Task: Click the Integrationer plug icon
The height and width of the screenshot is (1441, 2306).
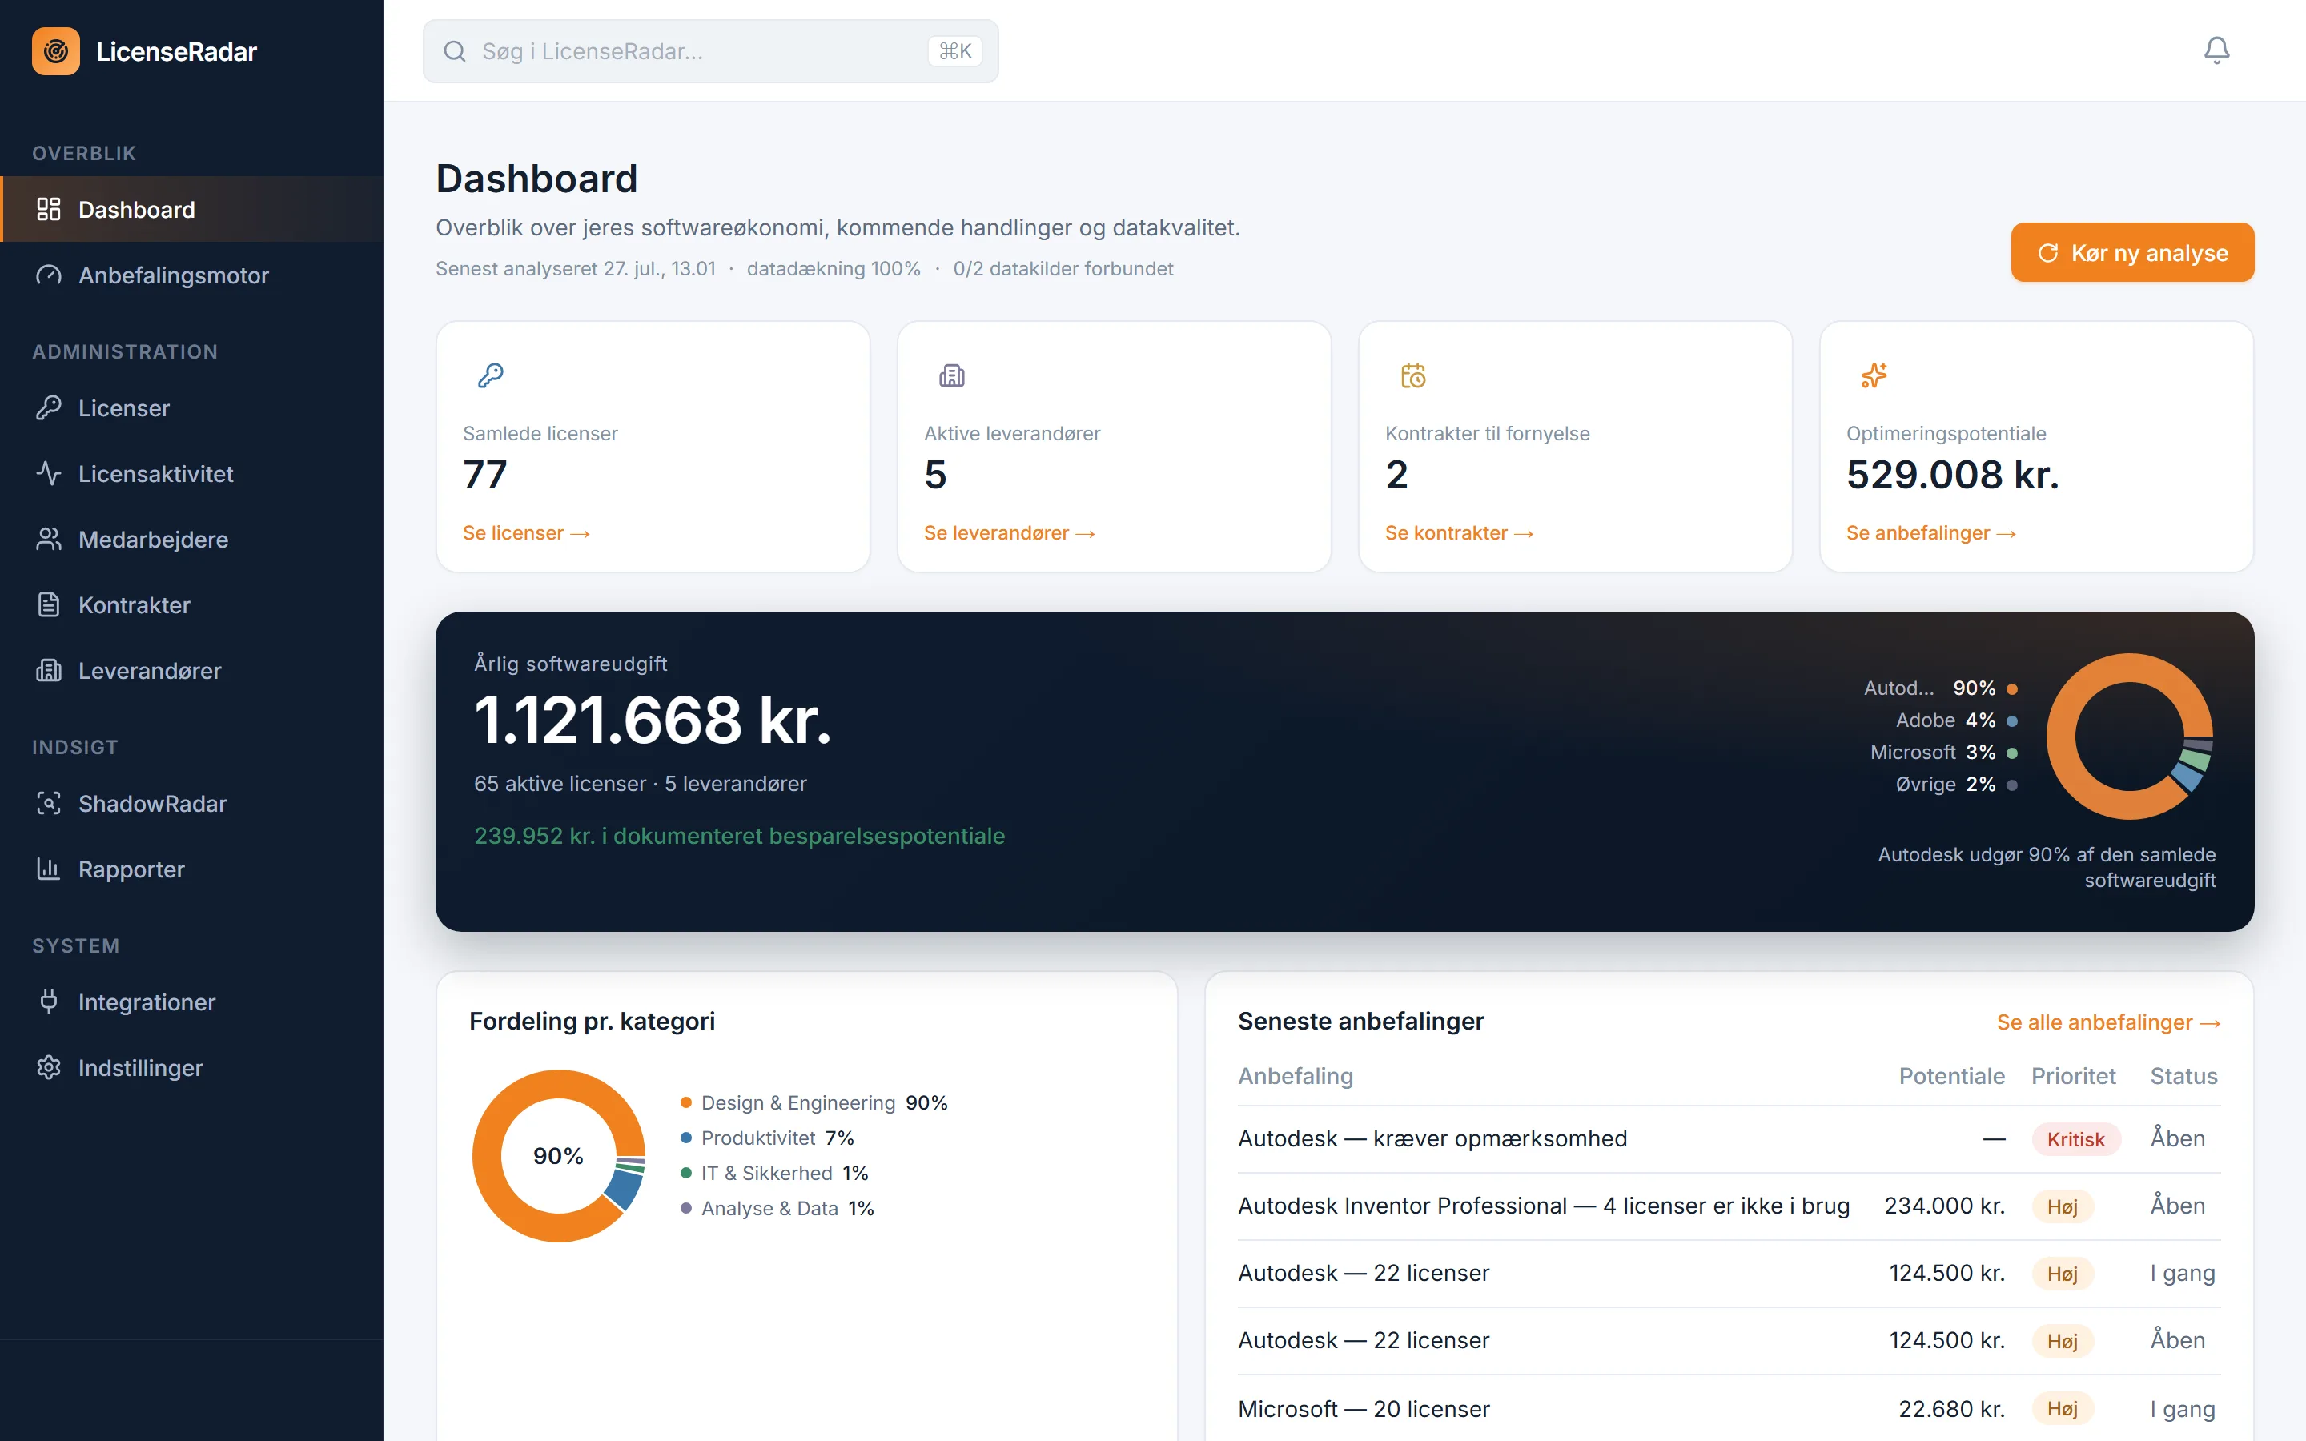Action: tap(49, 1001)
